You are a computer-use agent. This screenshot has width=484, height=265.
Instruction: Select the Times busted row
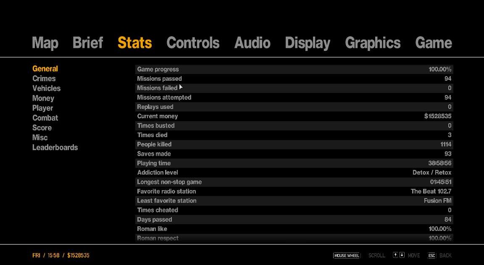(x=294, y=126)
